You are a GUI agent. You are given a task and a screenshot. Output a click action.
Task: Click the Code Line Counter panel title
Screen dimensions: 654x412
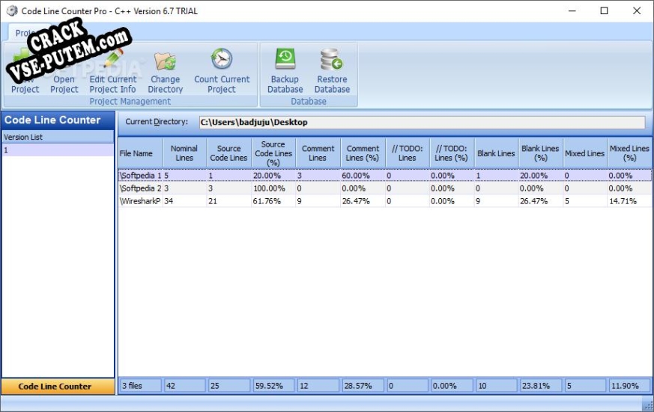(x=58, y=120)
